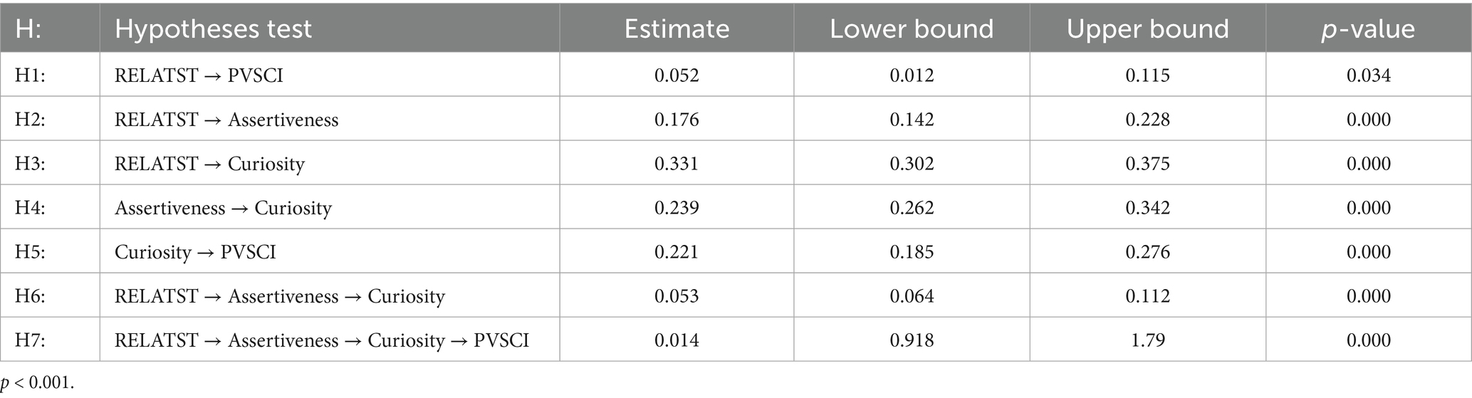Viewport: 1472px width, 398px height.
Task: Click the "Hypotheses test" column header
Action: click(213, 28)
